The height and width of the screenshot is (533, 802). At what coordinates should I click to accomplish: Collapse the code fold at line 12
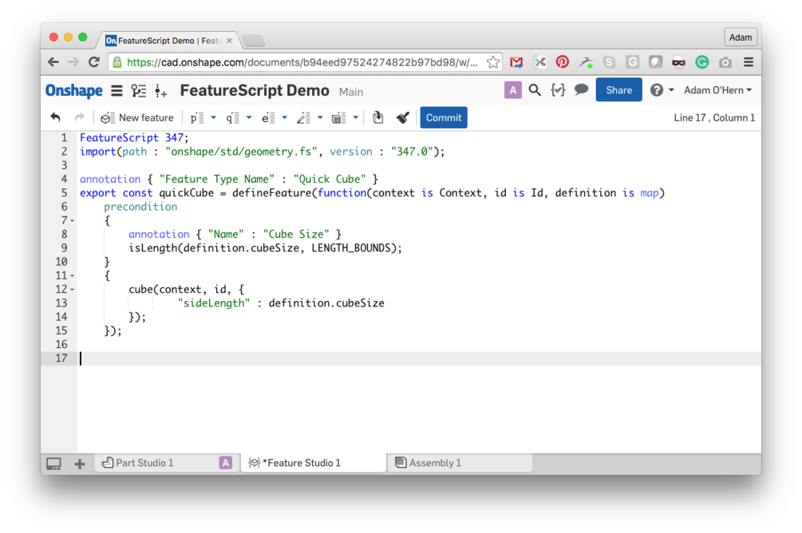coord(72,290)
